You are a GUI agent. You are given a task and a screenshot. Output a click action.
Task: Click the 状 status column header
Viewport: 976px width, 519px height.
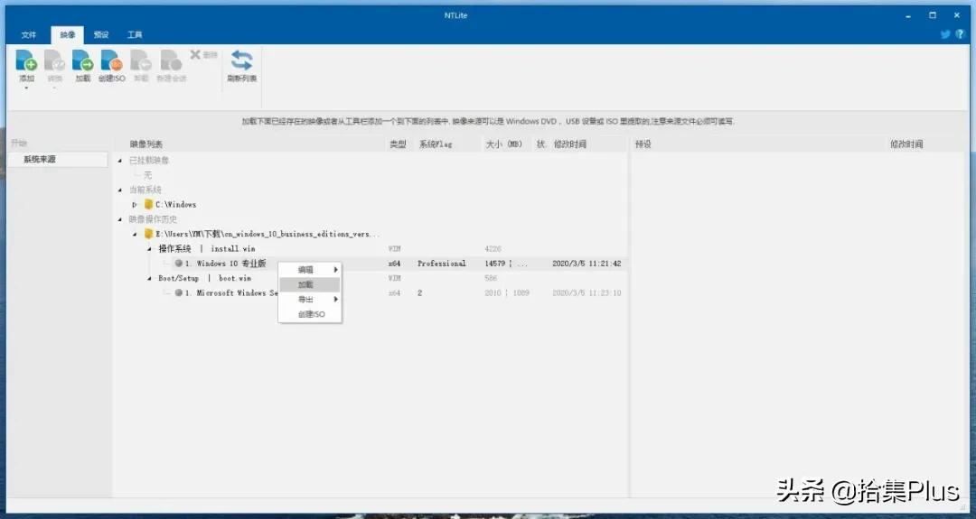pos(540,144)
